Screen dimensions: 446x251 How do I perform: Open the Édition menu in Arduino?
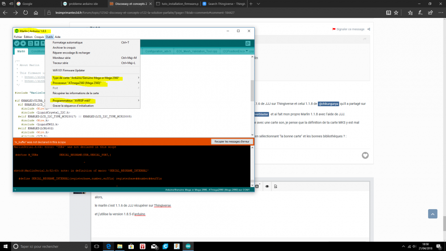(x=28, y=37)
